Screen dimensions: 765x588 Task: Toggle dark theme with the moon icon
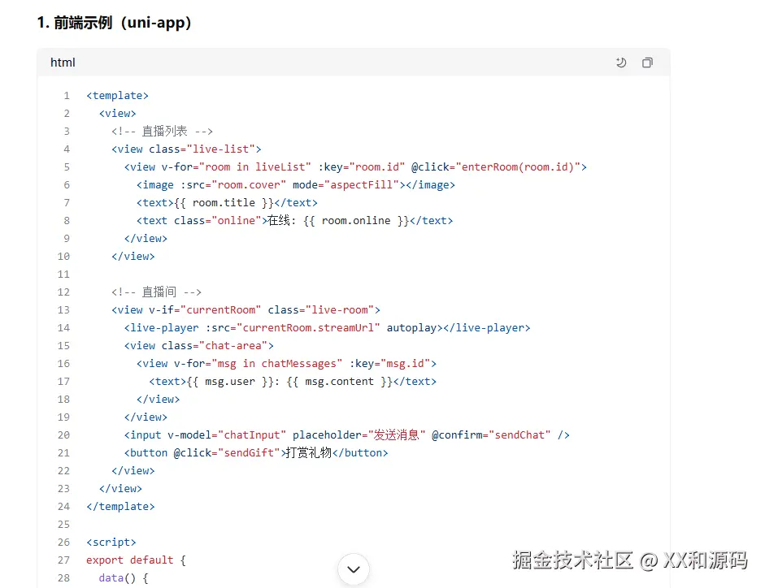pyautogui.click(x=621, y=63)
